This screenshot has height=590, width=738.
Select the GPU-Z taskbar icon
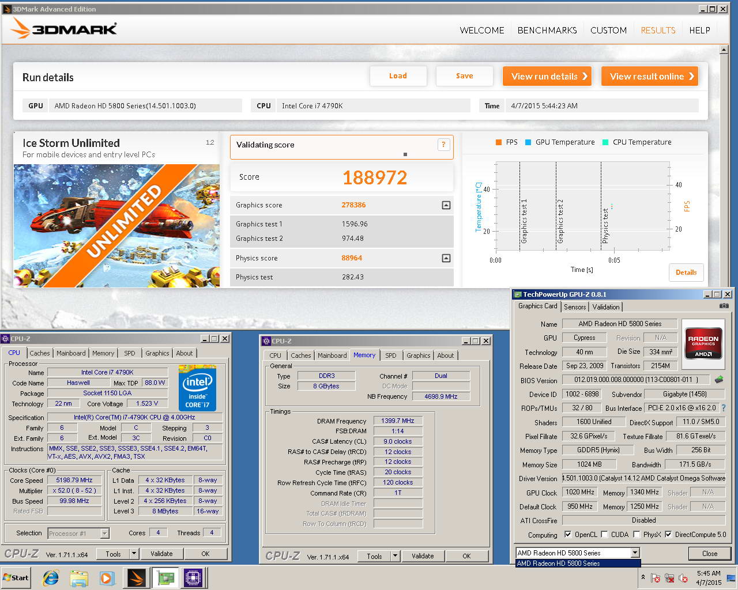coord(166,578)
